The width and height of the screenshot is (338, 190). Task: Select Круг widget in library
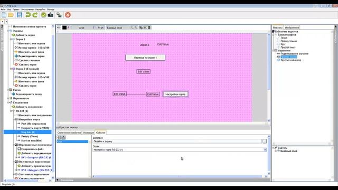point(283,44)
